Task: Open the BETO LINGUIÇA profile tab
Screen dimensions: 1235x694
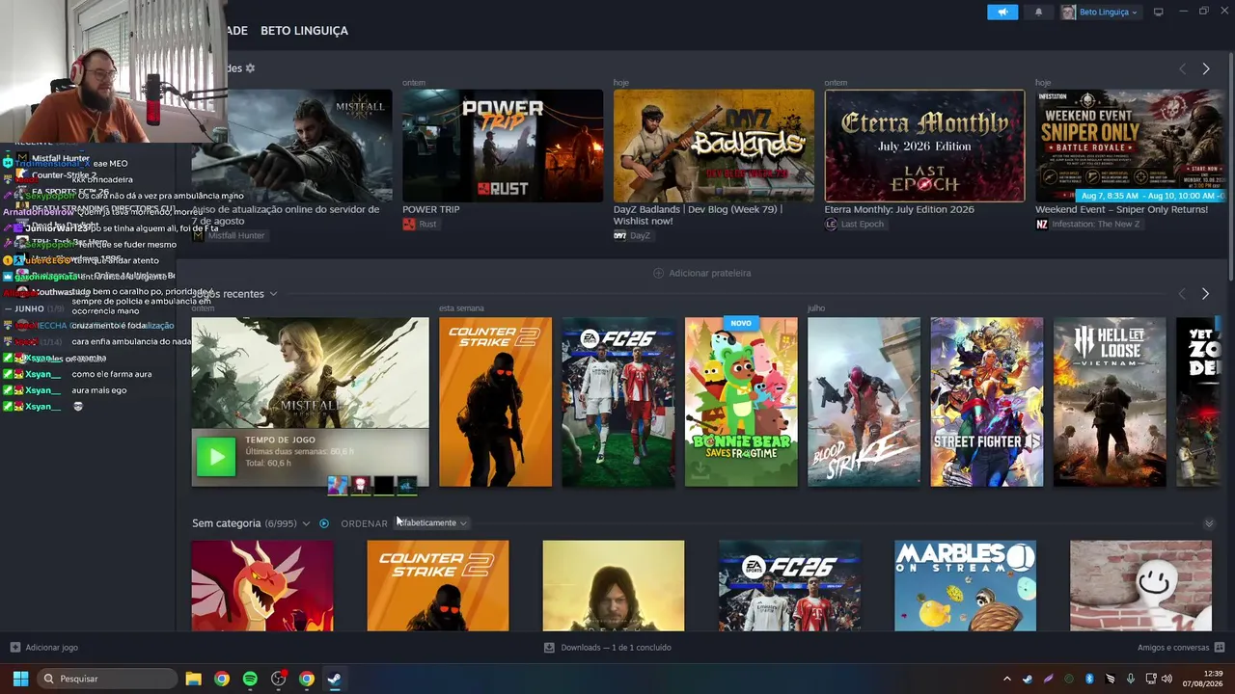Action: [304, 31]
